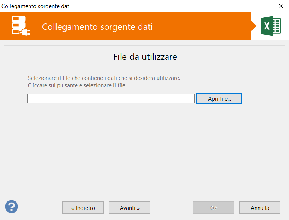Click the white banner title text

click(97, 27)
